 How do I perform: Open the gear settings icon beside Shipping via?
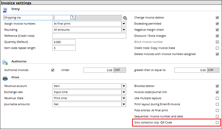pos(125,18)
